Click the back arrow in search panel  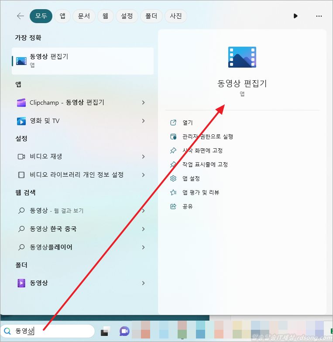coord(20,16)
